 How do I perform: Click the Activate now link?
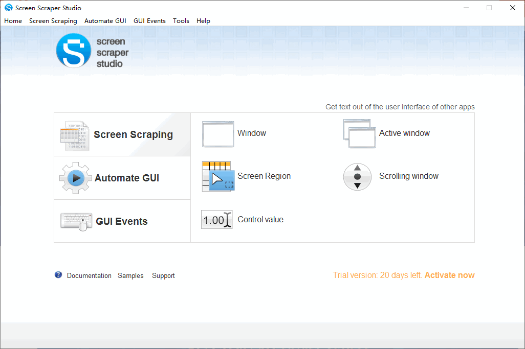click(x=450, y=275)
